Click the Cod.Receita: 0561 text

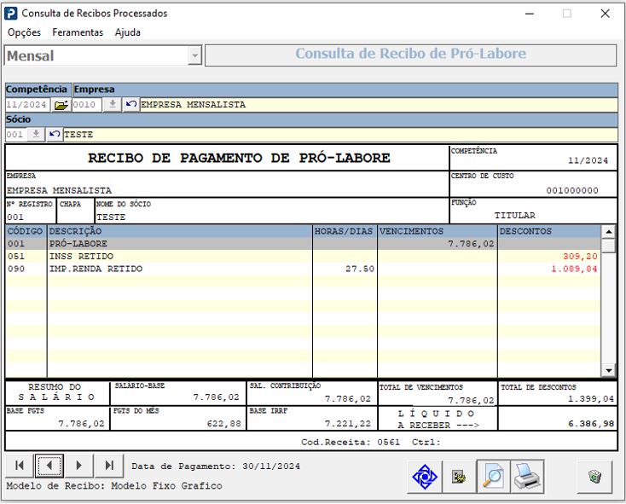tap(351, 442)
